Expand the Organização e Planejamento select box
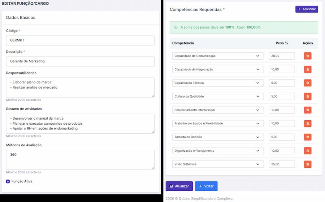Image resolution: width=325 pixels, height=202 pixels. tap(218, 151)
